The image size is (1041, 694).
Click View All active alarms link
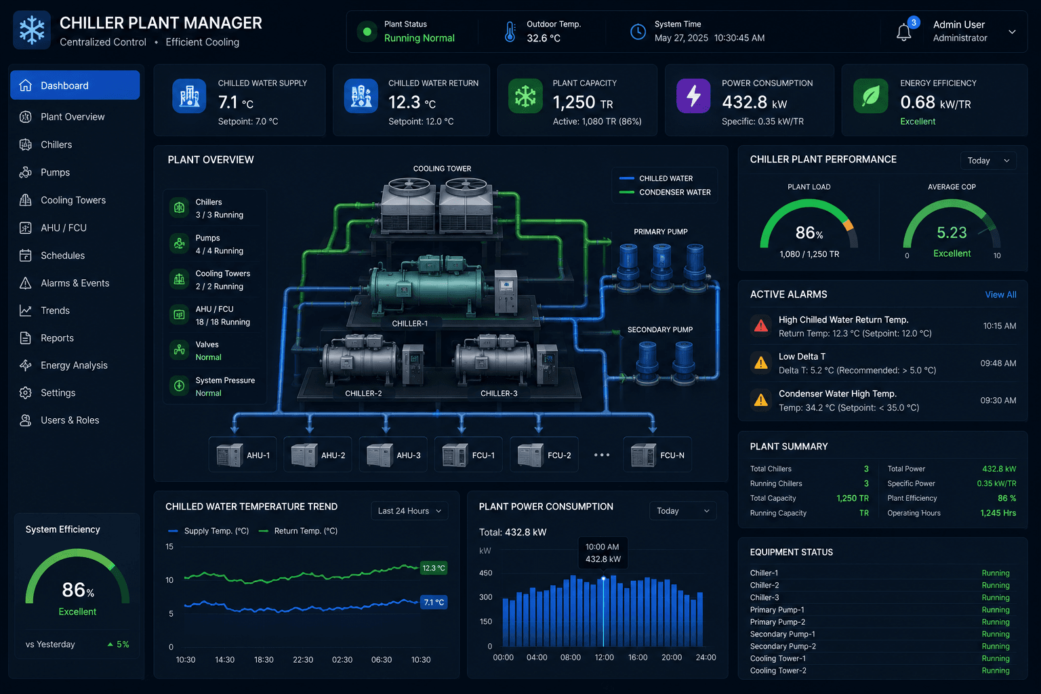pyautogui.click(x=1000, y=295)
